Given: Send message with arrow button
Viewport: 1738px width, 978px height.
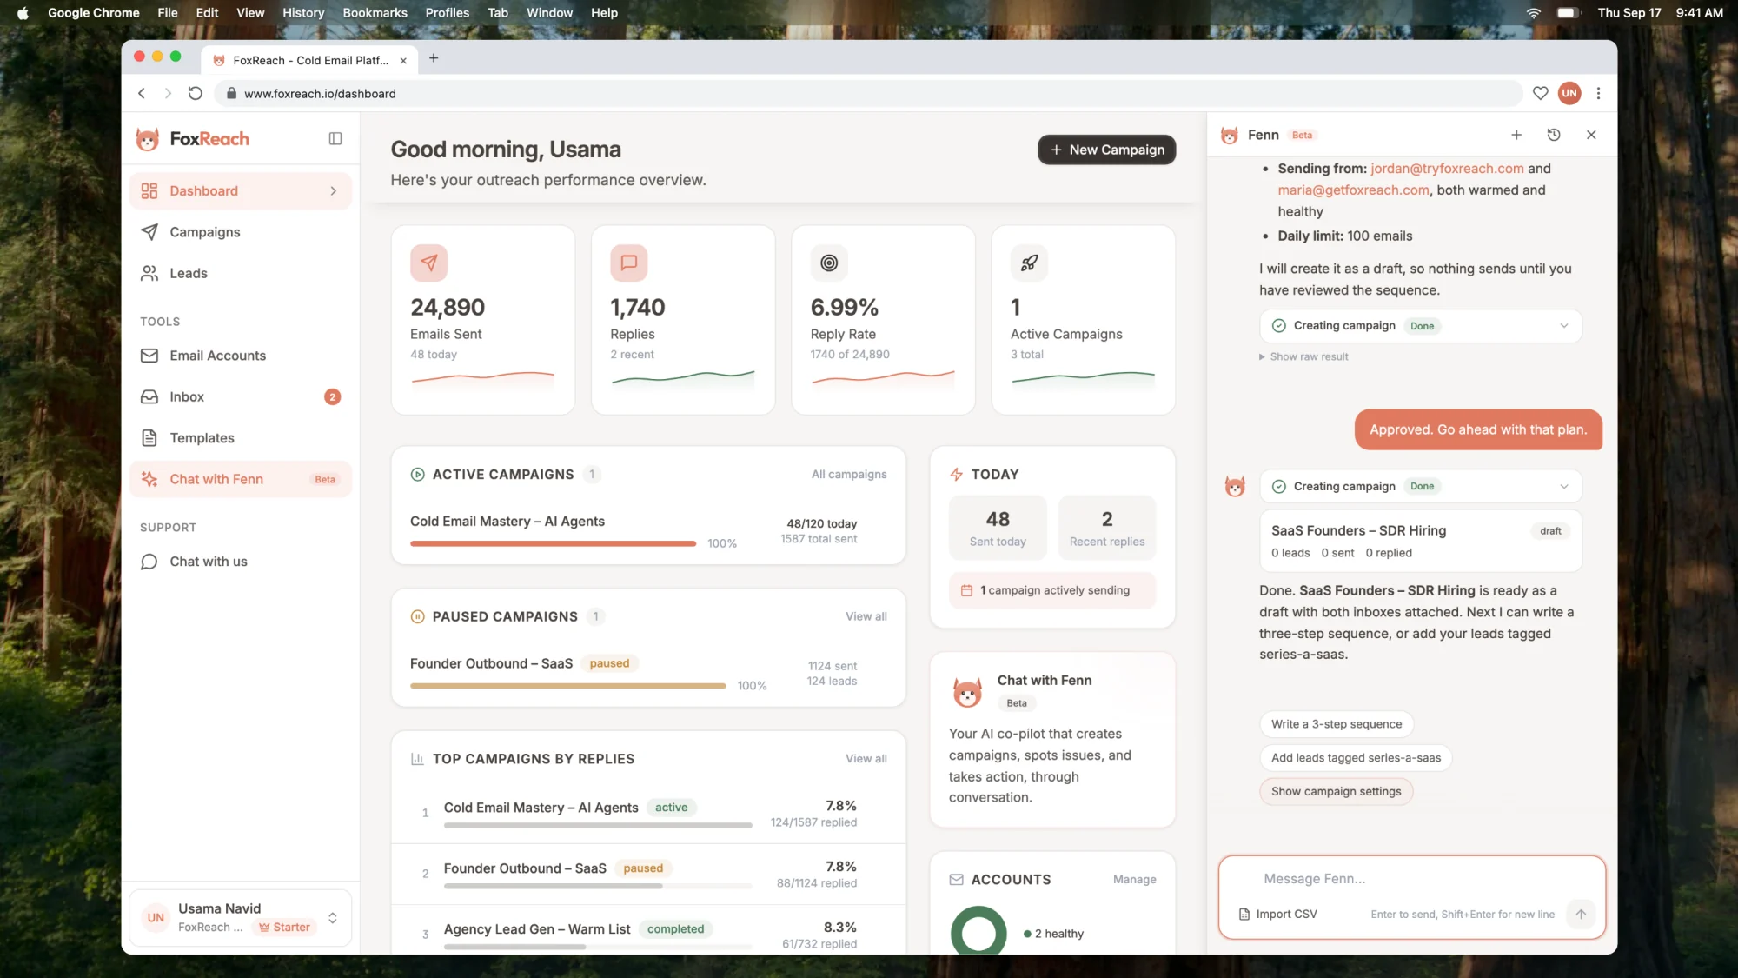Looking at the screenshot, I should coord(1581,915).
